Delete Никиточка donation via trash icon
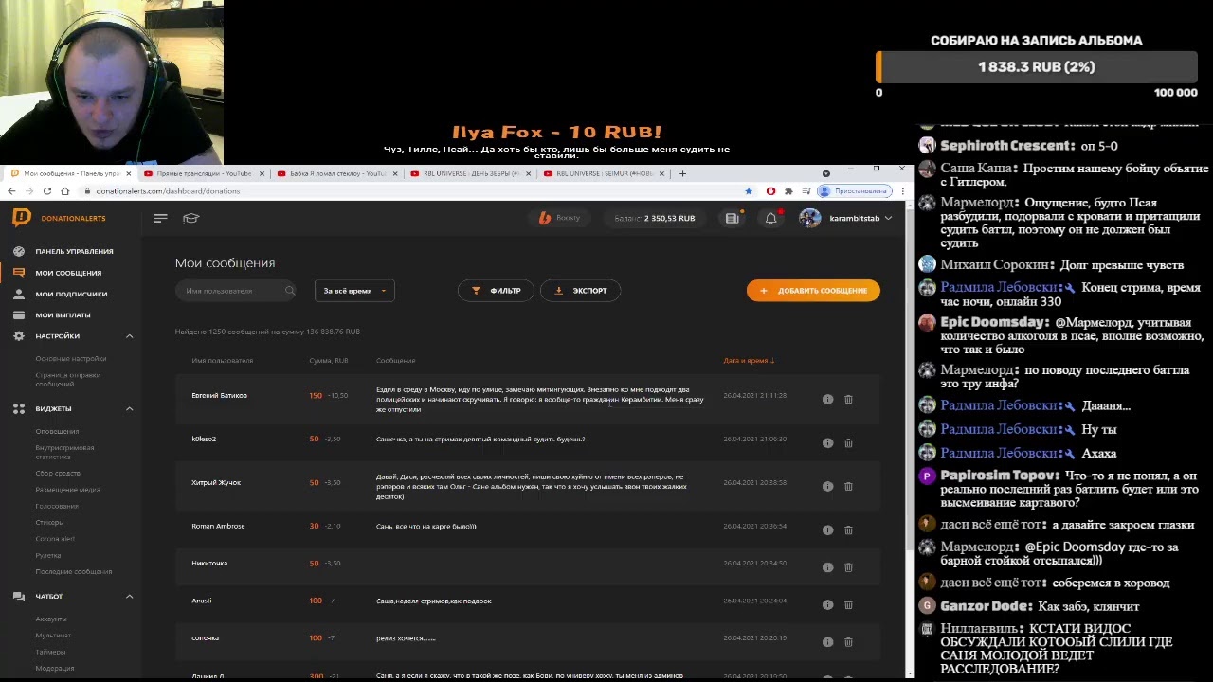1213x682 pixels. point(848,566)
